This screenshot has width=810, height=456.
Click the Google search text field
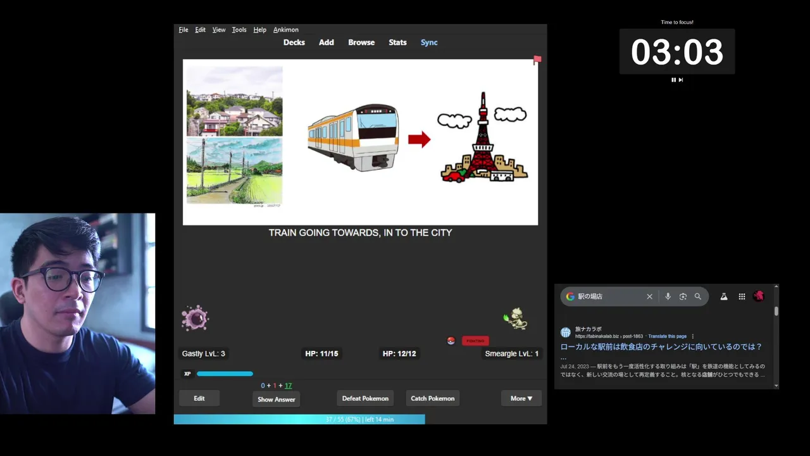pyautogui.click(x=609, y=296)
